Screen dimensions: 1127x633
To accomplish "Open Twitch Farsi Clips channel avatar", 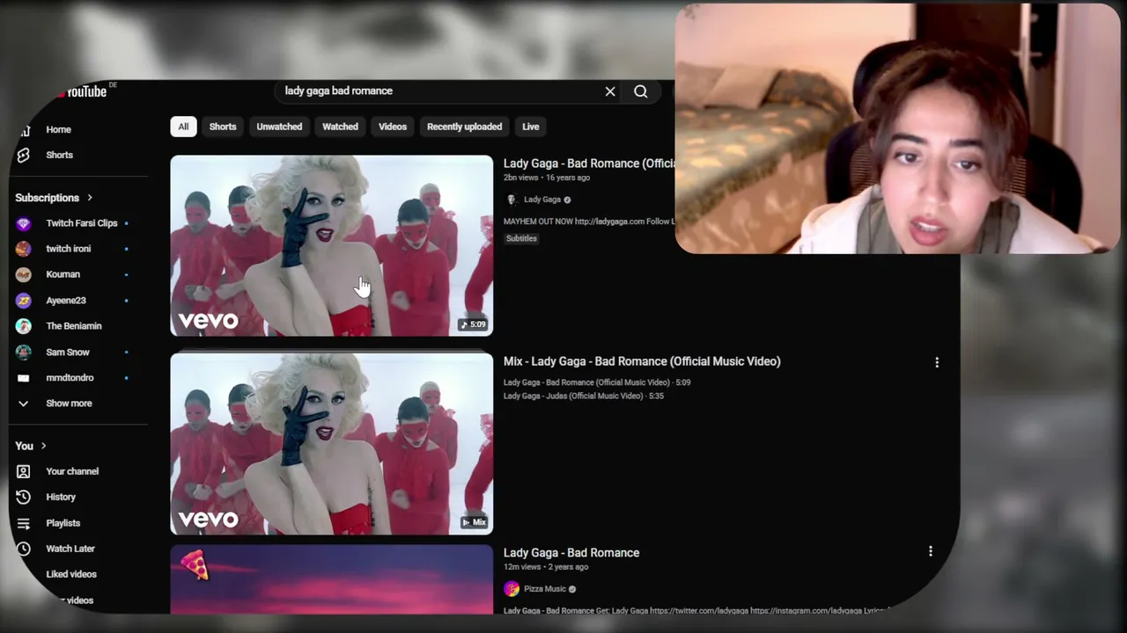I will (24, 223).
